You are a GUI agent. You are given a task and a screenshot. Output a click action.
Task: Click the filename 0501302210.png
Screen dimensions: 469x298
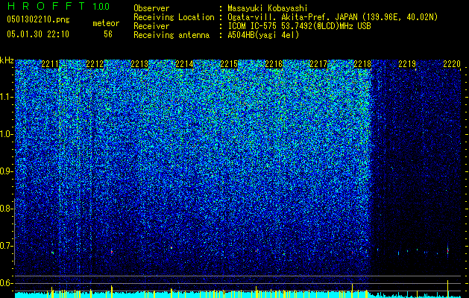pyautogui.click(x=38, y=19)
